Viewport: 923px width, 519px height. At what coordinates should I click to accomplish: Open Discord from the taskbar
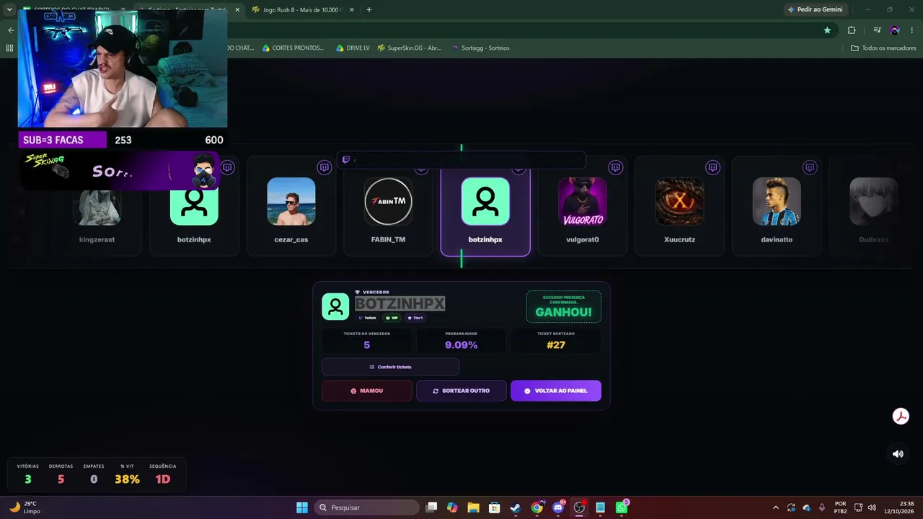(557, 507)
